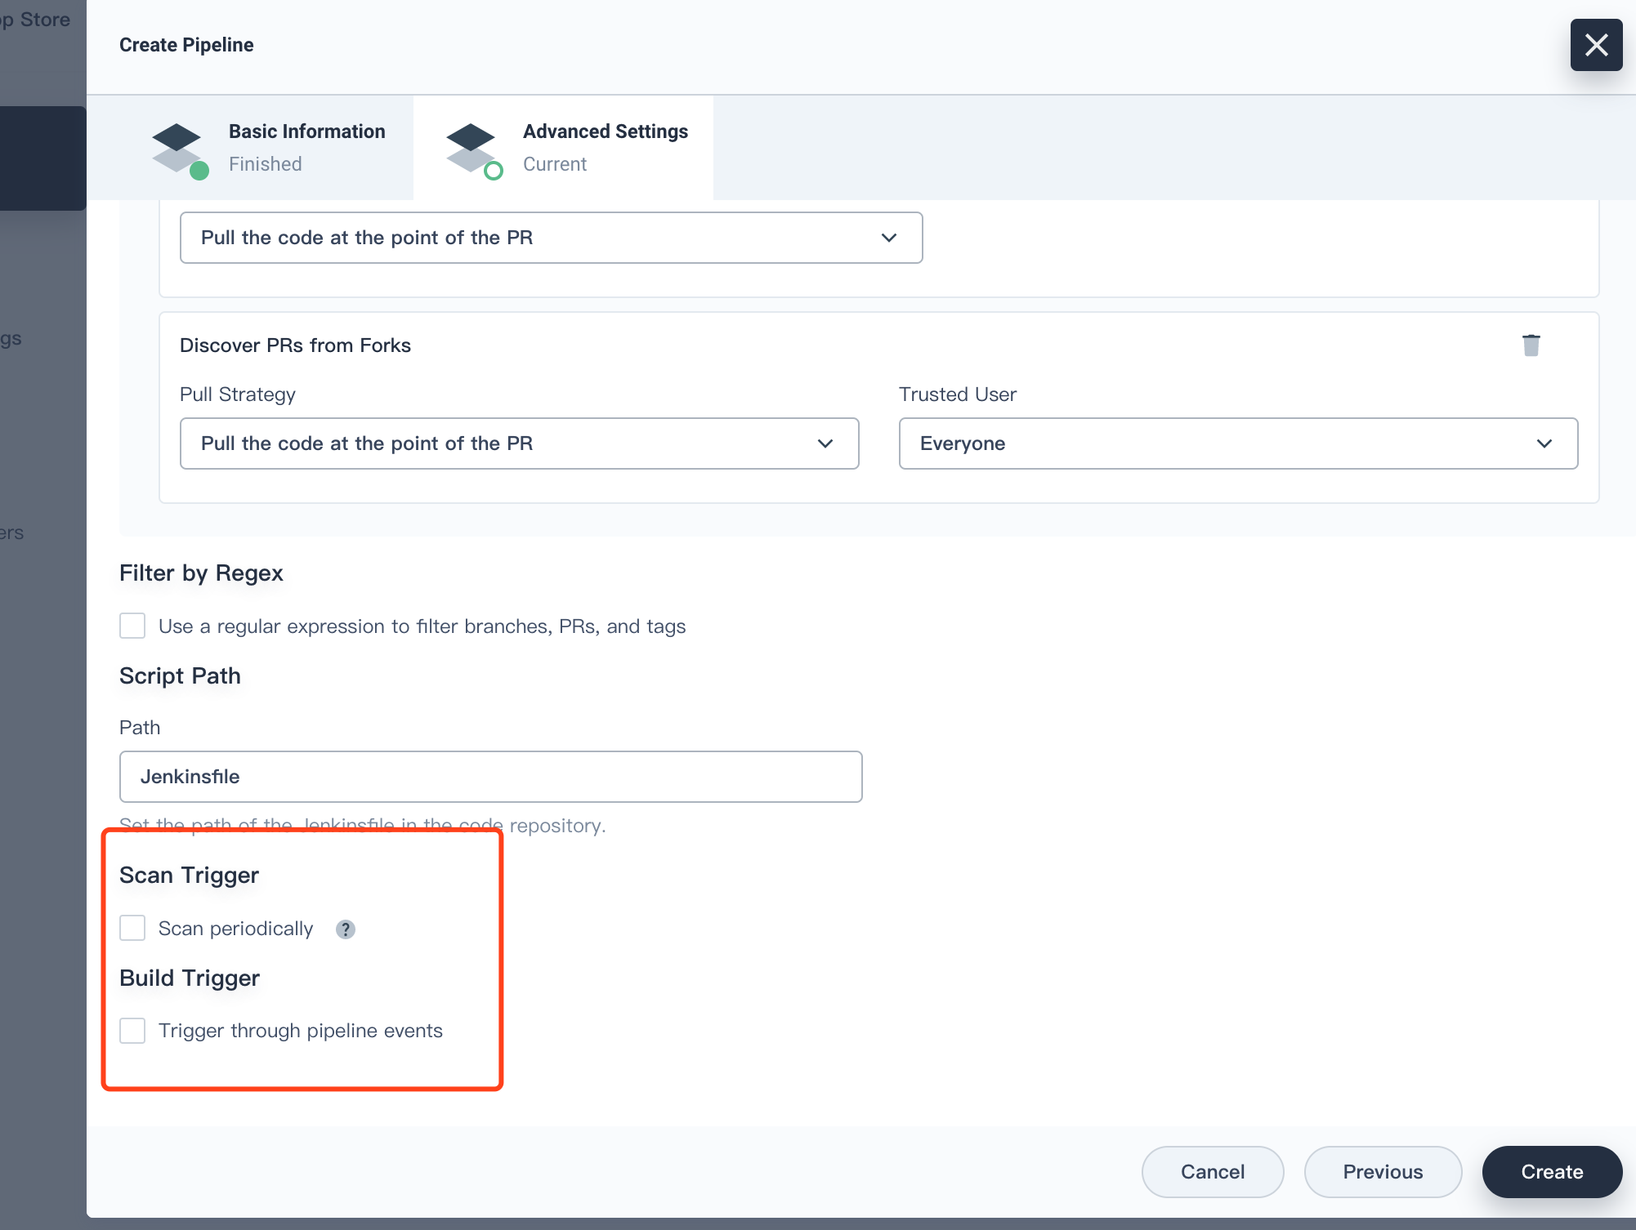Viewport: 1636px width, 1230px height.
Task: Open the Scan periodically help tooltip
Action: [x=345, y=929]
